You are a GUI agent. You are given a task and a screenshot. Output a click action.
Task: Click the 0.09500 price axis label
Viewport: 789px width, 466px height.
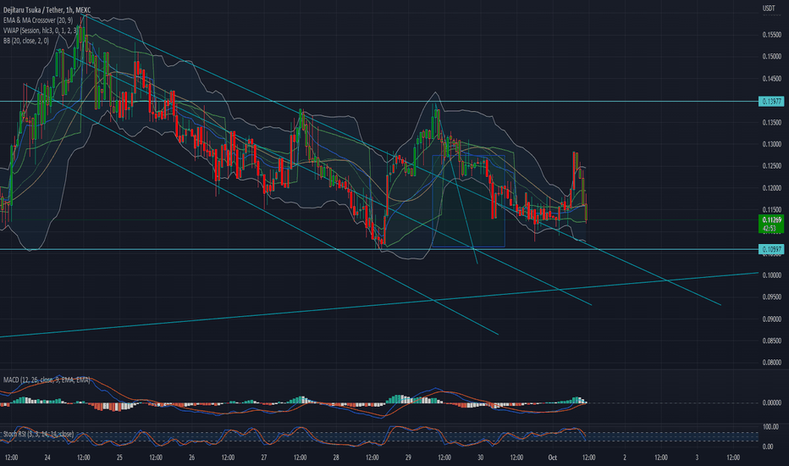(x=771, y=297)
